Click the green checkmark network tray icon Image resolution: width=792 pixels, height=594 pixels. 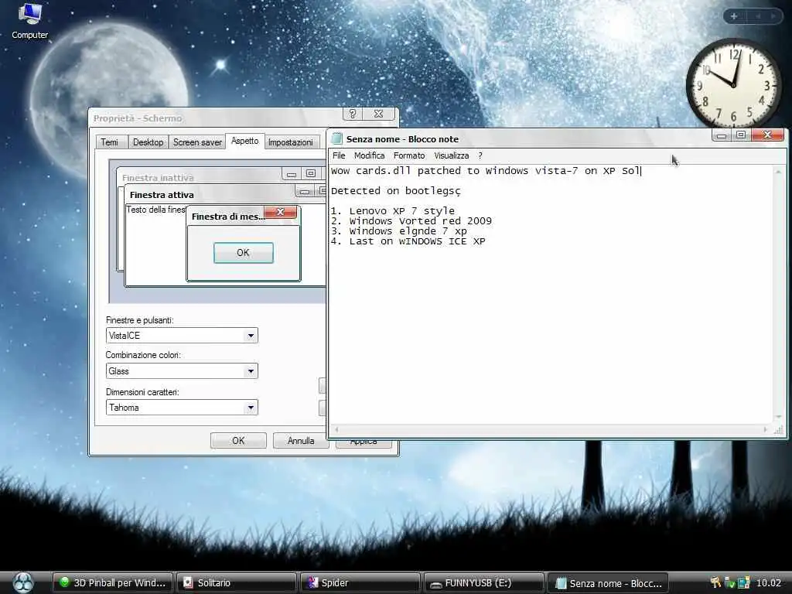pyautogui.click(x=729, y=582)
